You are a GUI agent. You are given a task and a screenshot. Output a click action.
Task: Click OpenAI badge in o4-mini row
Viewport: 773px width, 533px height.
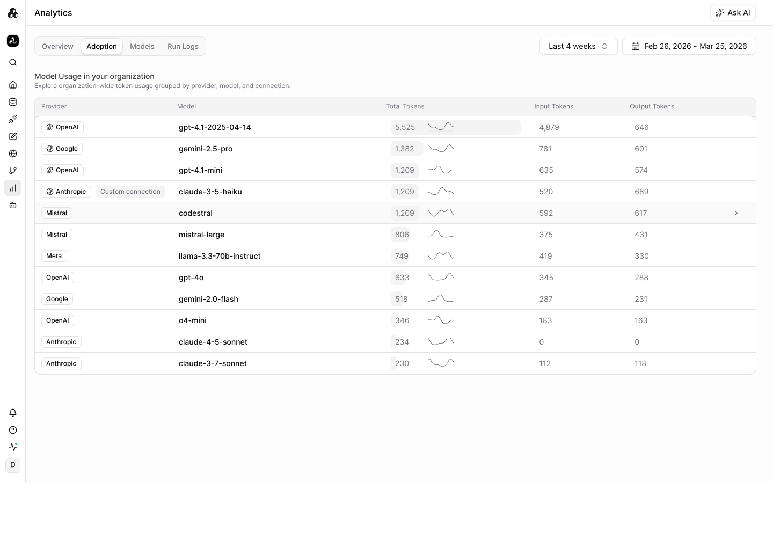point(57,320)
